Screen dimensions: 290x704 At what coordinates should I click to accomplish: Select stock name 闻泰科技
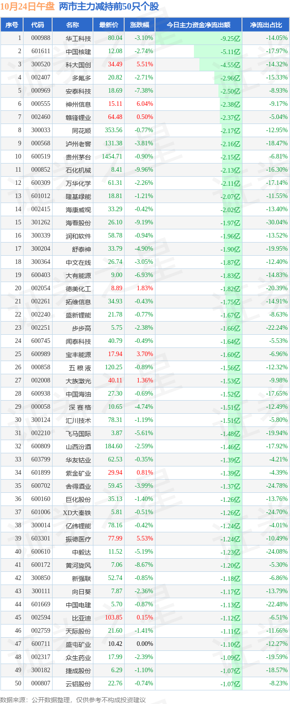pos(78,341)
